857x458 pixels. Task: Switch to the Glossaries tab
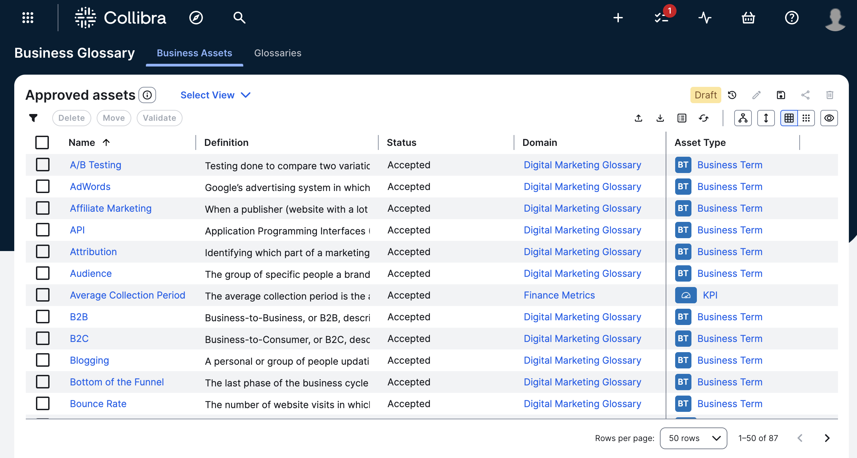[x=278, y=53]
